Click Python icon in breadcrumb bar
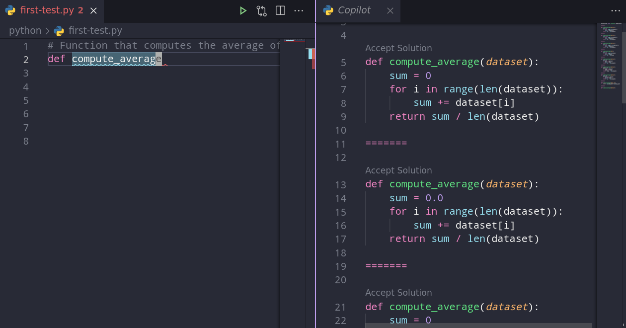This screenshot has height=328, width=626. coord(59,31)
